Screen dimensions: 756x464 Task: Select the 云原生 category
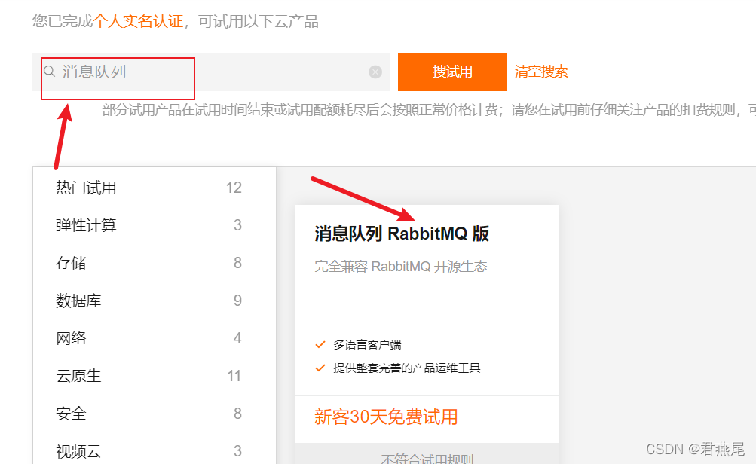(78, 375)
